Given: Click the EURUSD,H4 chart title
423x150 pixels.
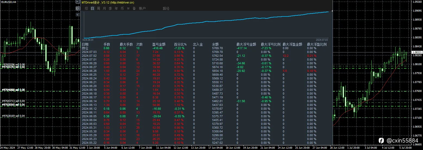Looking at the screenshot, I should (x=8, y=2).
